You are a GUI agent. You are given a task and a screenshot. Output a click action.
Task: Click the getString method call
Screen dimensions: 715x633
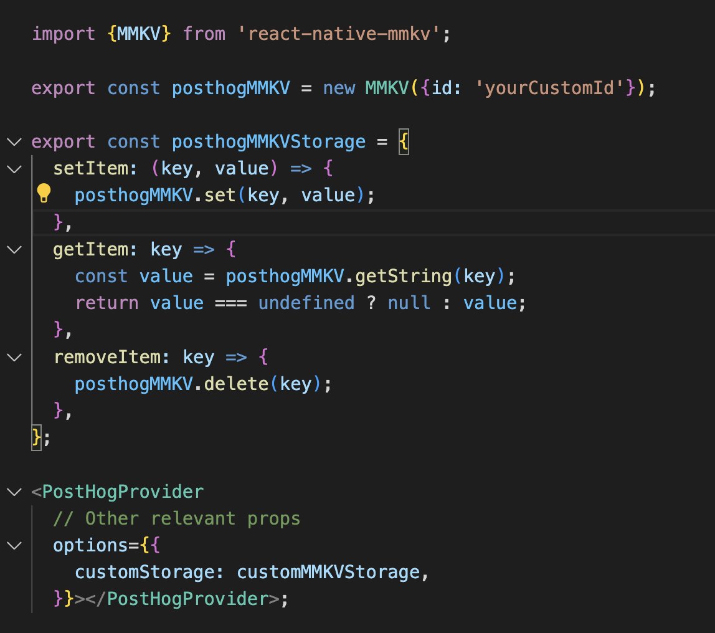pyautogui.click(x=403, y=277)
